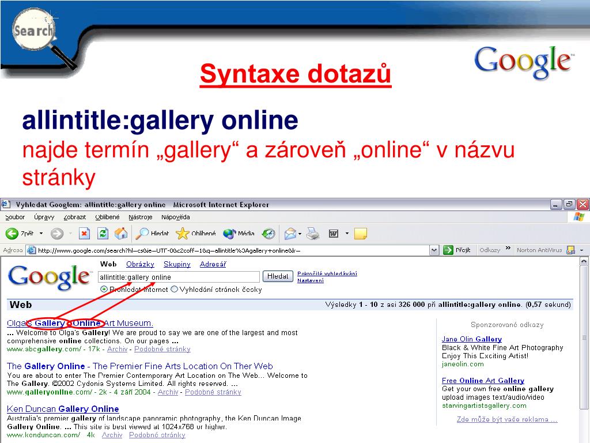Open the Norton AntiVirus dropdown arrow
This screenshot has height=443, width=590.
[x=582, y=250]
